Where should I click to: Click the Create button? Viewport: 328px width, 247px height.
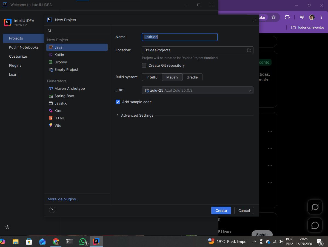[221, 210]
